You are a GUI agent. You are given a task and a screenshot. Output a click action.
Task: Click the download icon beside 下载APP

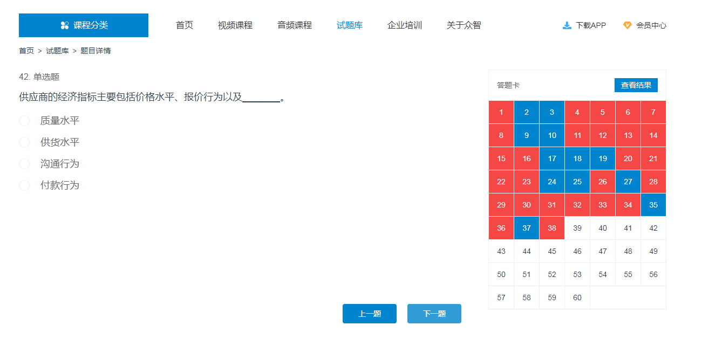567,25
